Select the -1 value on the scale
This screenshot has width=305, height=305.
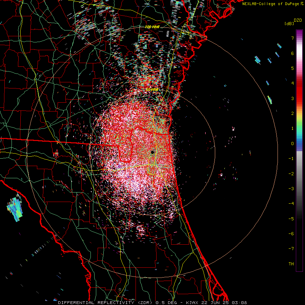pos(291,158)
